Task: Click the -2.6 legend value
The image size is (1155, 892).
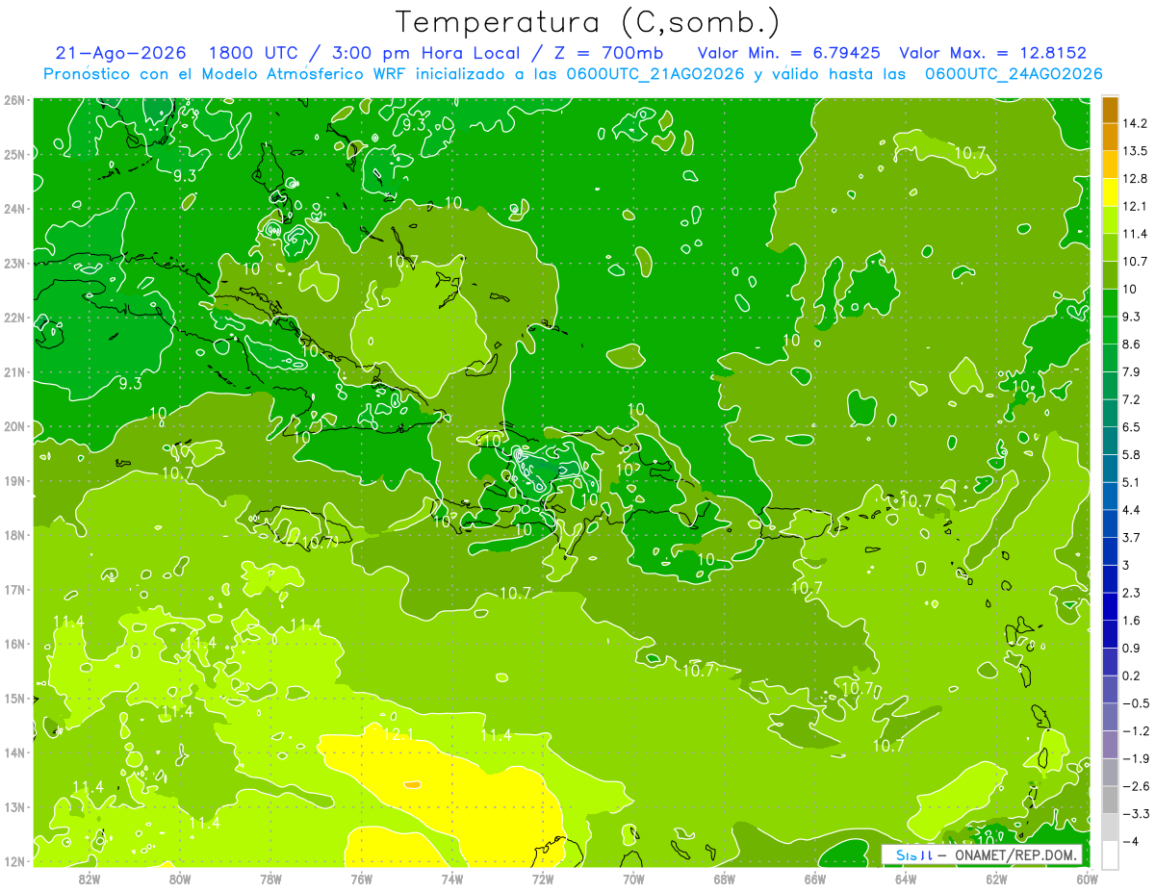Action: point(1134,786)
